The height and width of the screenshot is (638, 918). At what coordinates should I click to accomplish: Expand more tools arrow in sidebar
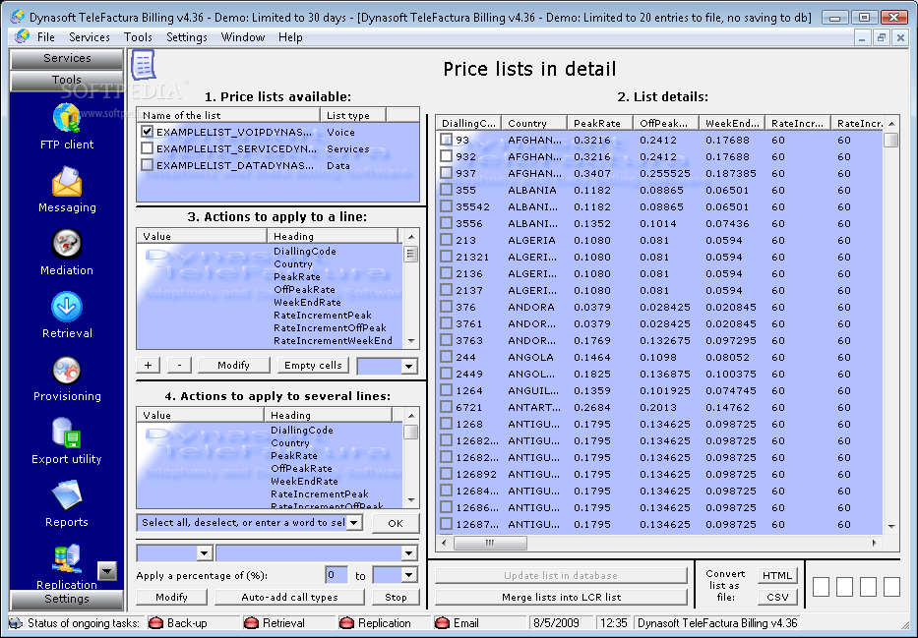pos(107,571)
